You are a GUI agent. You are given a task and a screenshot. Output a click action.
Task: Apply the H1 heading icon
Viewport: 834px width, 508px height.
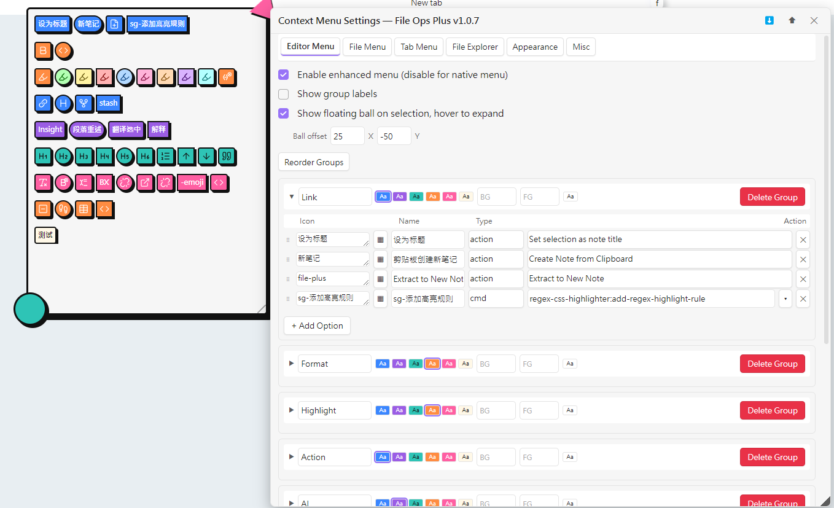pos(43,156)
